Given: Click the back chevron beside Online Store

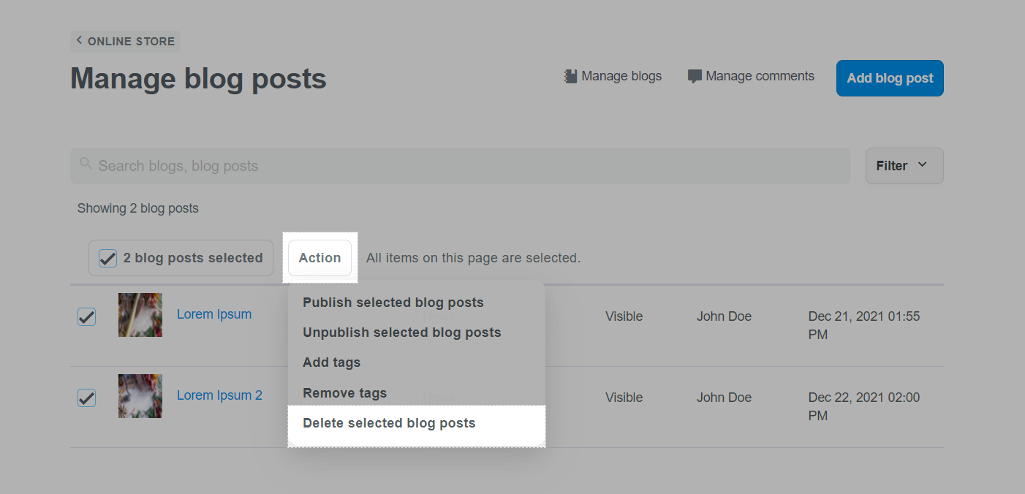Looking at the screenshot, I should (x=79, y=41).
